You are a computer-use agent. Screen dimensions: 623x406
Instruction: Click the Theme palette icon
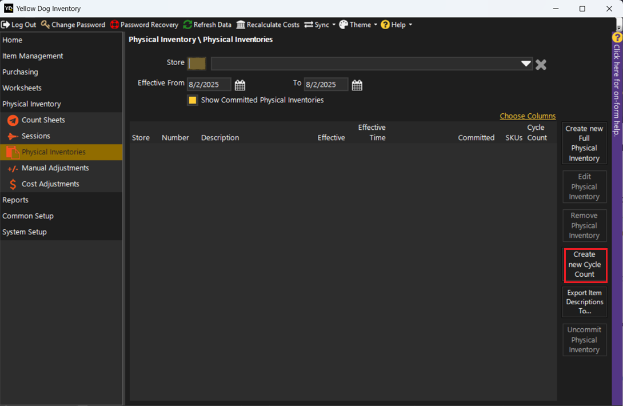pos(344,25)
